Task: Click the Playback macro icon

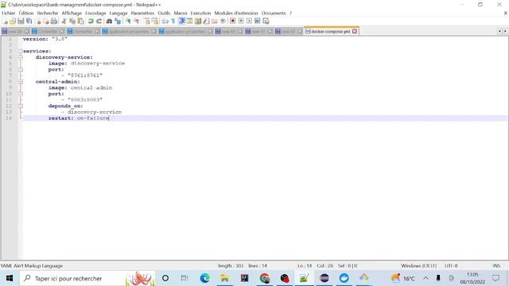Action: (249, 21)
